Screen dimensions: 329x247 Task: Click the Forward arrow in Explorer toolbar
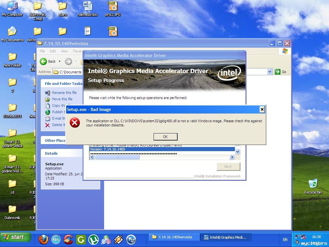(x=68, y=61)
